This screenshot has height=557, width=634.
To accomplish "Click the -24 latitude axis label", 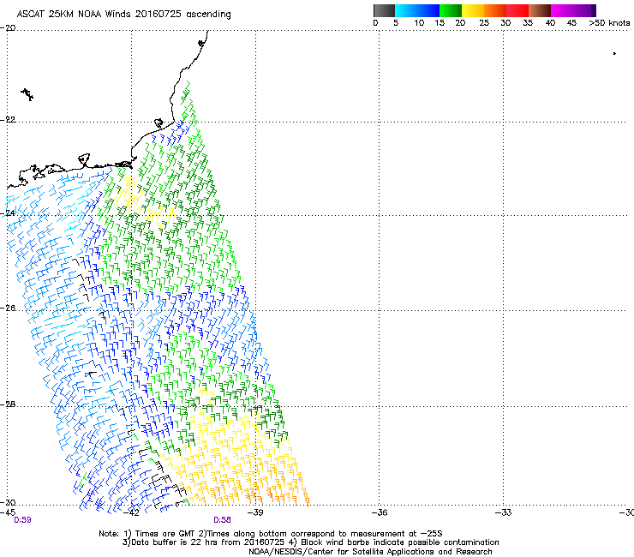I will [8, 213].
